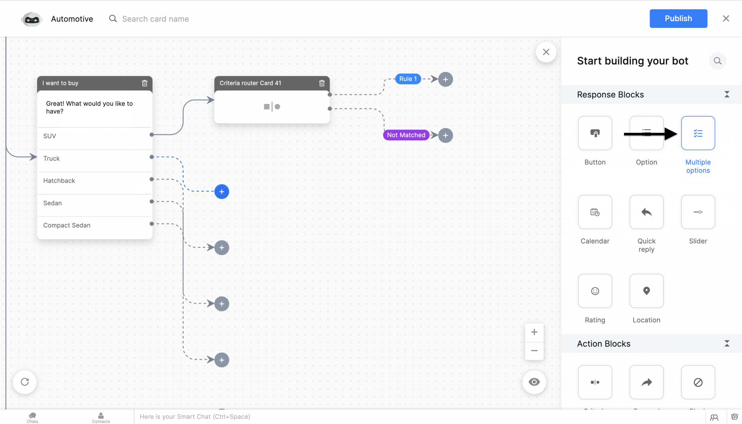Zoom out of the canvas

[x=534, y=350]
